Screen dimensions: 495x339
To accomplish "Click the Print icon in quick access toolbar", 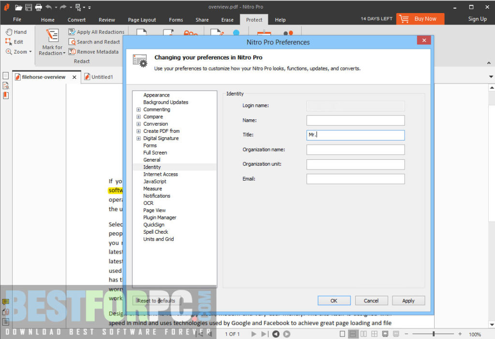I will [39, 7].
